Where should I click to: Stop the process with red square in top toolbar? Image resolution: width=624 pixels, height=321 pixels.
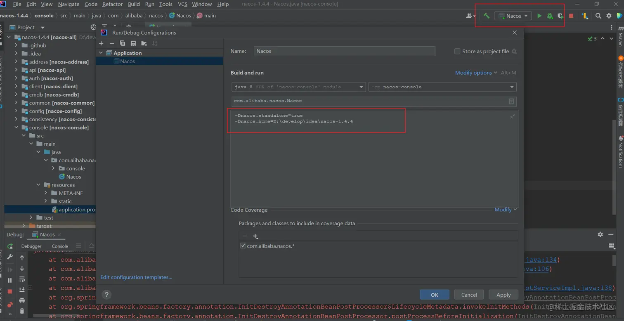pyautogui.click(x=571, y=16)
